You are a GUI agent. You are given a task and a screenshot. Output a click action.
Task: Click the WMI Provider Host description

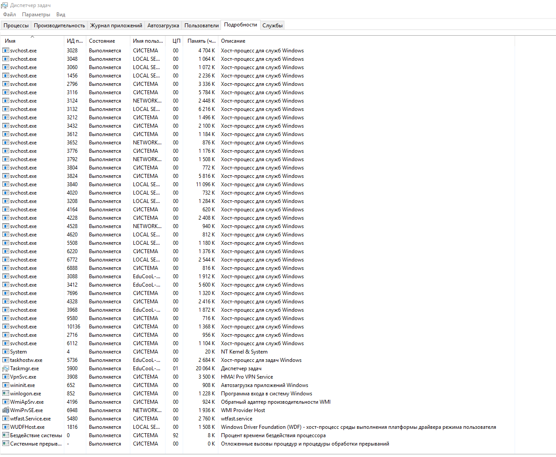[x=243, y=410]
